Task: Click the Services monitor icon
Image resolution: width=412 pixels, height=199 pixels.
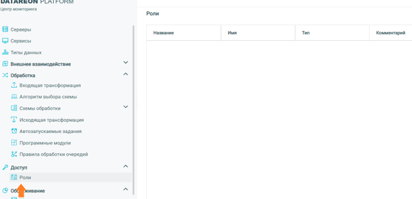Action: point(5,41)
